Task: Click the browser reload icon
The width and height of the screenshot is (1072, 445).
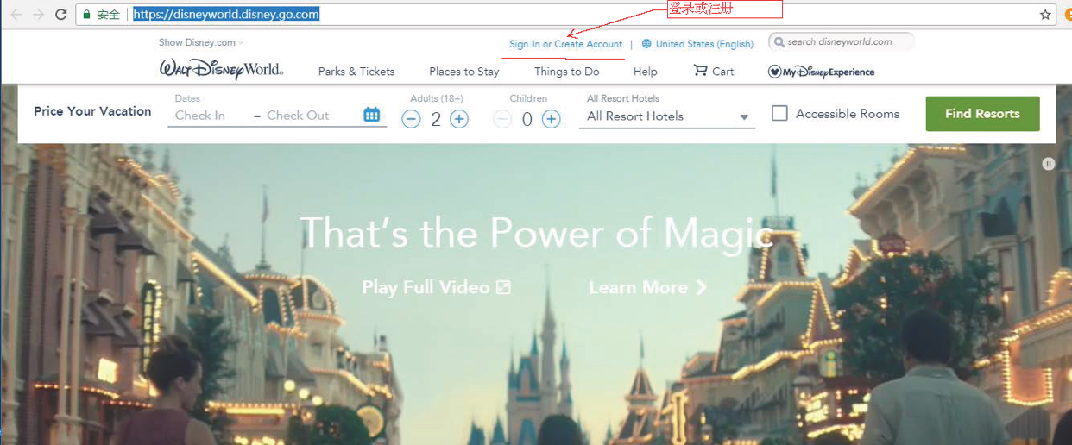Action: [x=60, y=15]
